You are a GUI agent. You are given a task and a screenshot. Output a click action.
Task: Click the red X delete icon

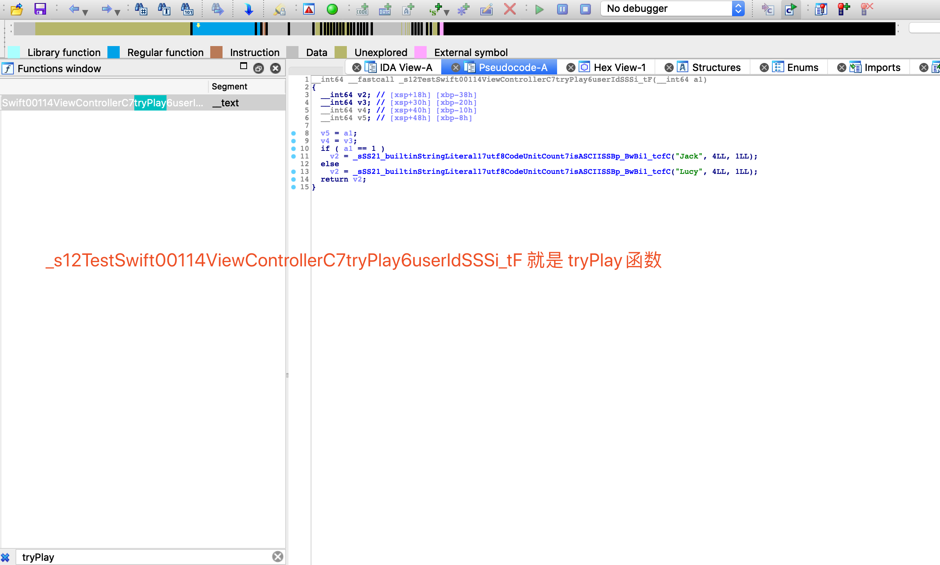click(510, 8)
